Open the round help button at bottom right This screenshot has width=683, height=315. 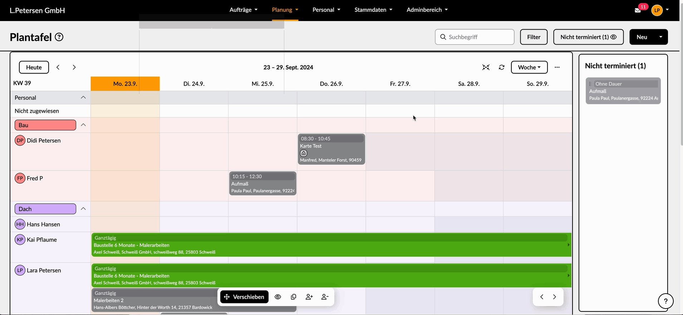point(665,301)
